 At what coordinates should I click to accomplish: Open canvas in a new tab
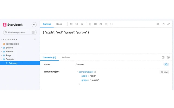[163, 24]
